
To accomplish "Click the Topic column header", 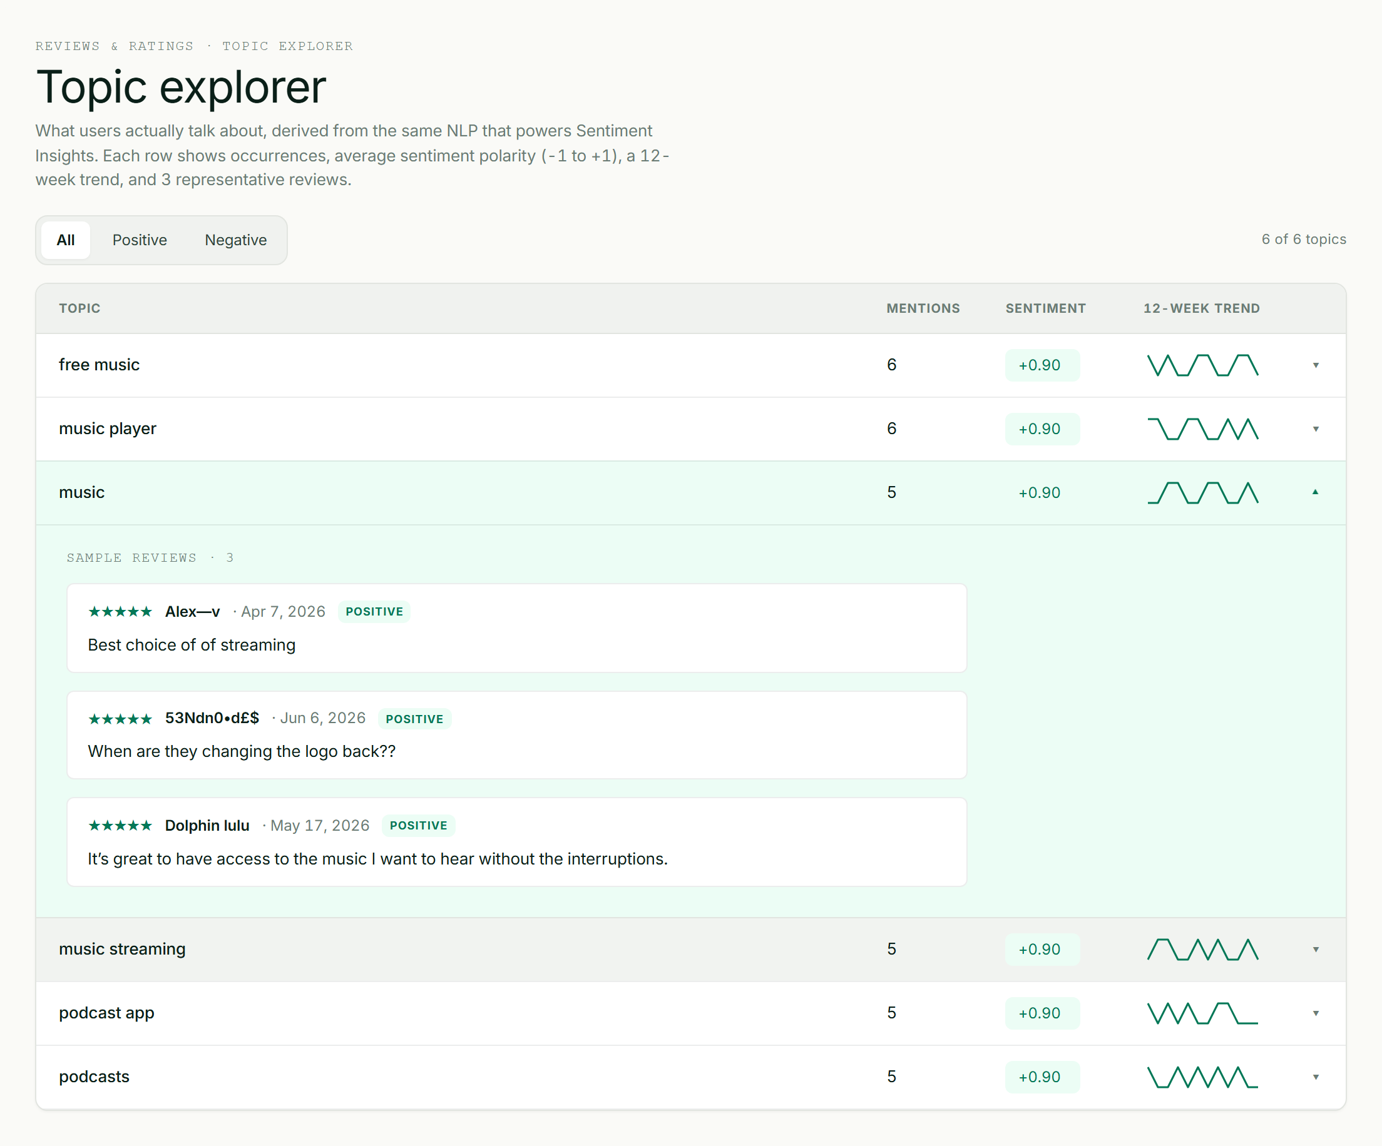I will 79,308.
